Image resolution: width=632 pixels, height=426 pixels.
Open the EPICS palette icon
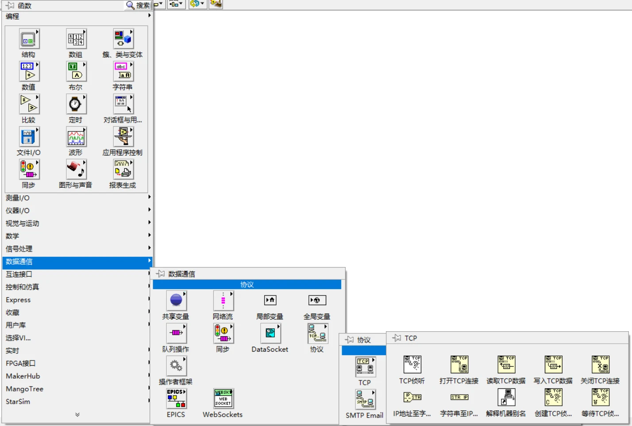click(x=176, y=399)
